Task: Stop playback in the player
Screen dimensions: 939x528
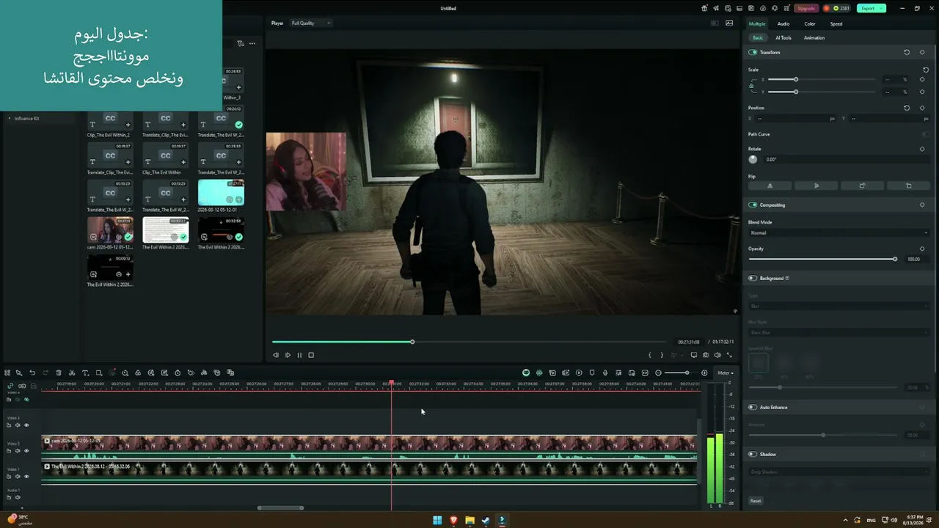Action: tap(311, 355)
